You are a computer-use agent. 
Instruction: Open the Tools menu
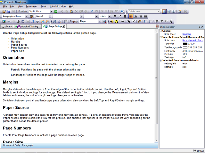(x=44, y=7)
